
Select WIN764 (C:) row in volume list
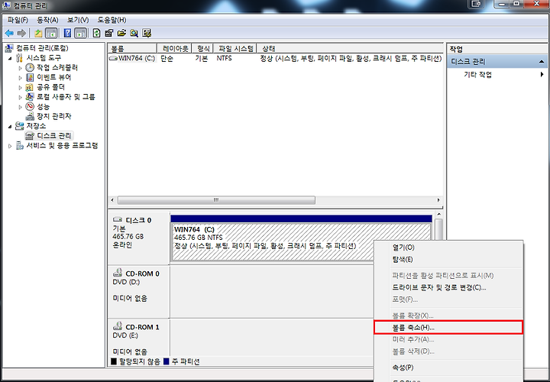pyautogui.click(x=275, y=58)
